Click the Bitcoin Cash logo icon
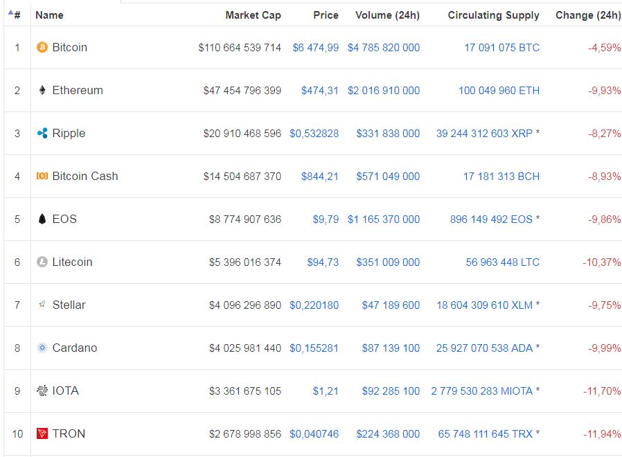The height and width of the screenshot is (457, 622). (x=42, y=176)
